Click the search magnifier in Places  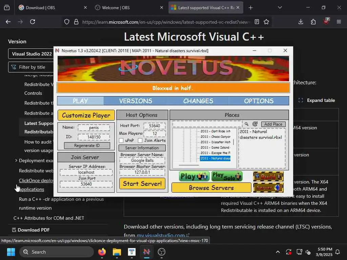(x=246, y=124)
